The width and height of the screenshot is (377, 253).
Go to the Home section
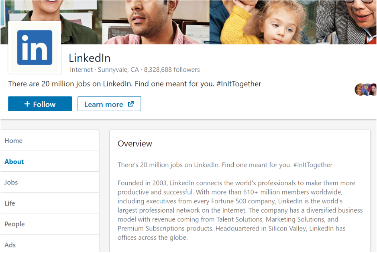pos(14,141)
